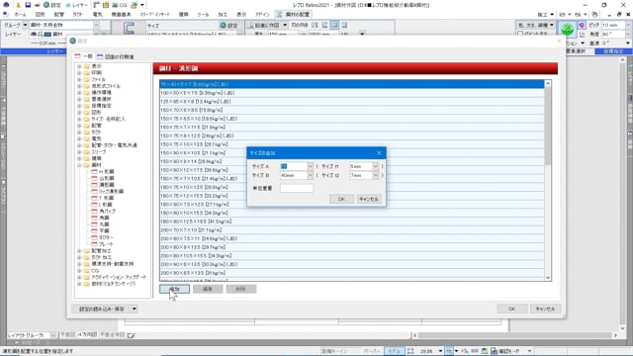
Task: Select the プレート tree item
Action: [106, 244]
